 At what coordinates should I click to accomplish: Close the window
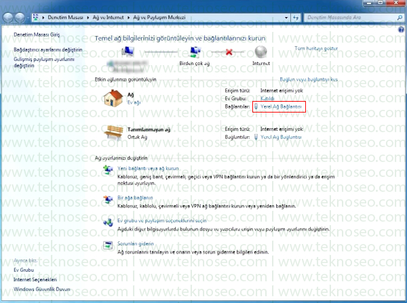coord(395,3)
